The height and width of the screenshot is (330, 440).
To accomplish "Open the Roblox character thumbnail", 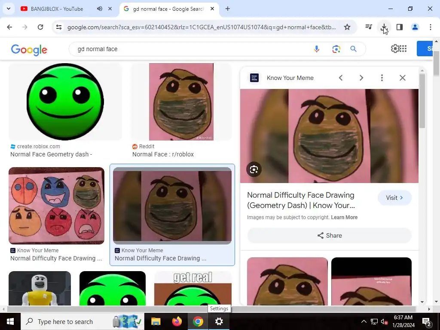I will [x=40, y=288].
